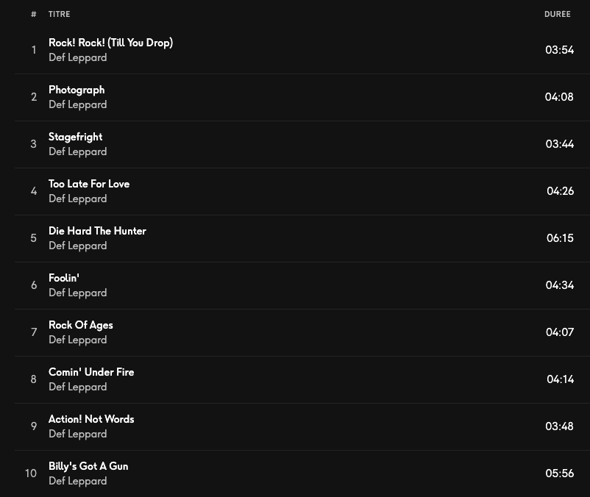
Task: Open the artist link under Billy's Got A Gun
Action: point(77,481)
